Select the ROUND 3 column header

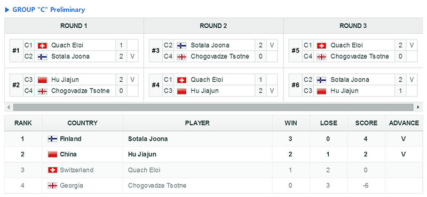click(x=353, y=26)
